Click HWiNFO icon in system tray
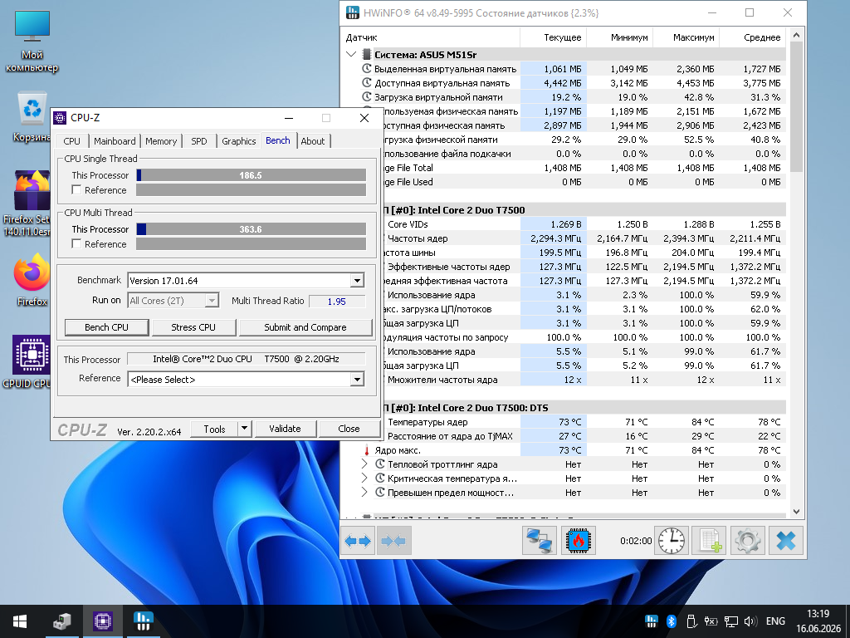 pos(651,621)
